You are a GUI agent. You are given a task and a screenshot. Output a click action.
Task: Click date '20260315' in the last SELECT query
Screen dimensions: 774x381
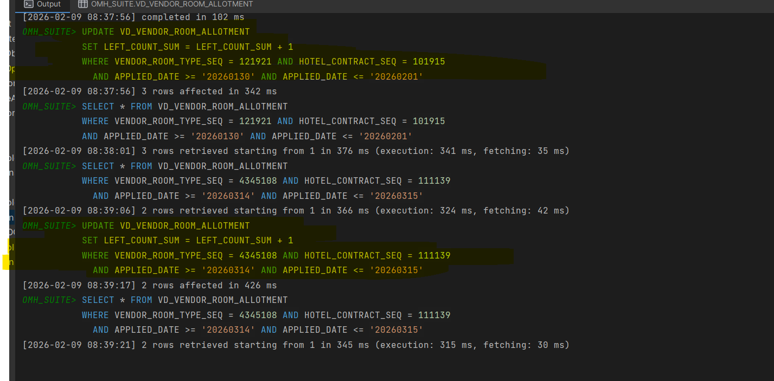point(396,330)
